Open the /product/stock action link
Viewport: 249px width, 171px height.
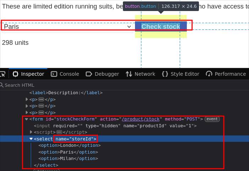(141, 119)
